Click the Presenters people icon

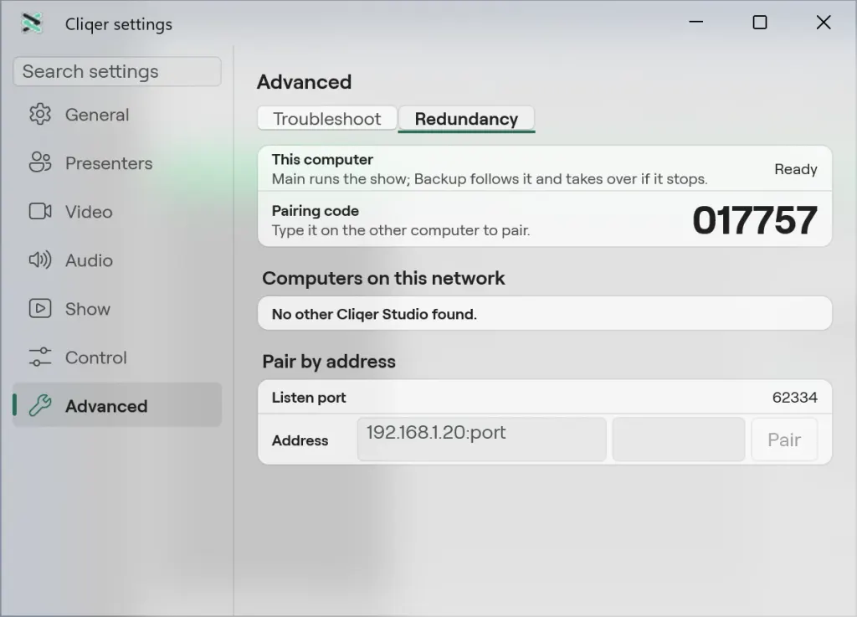pyautogui.click(x=40, y=163)
